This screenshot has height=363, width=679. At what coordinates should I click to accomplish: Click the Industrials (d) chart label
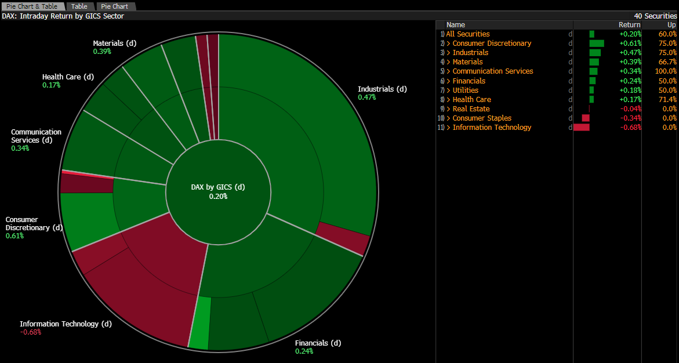382,89
